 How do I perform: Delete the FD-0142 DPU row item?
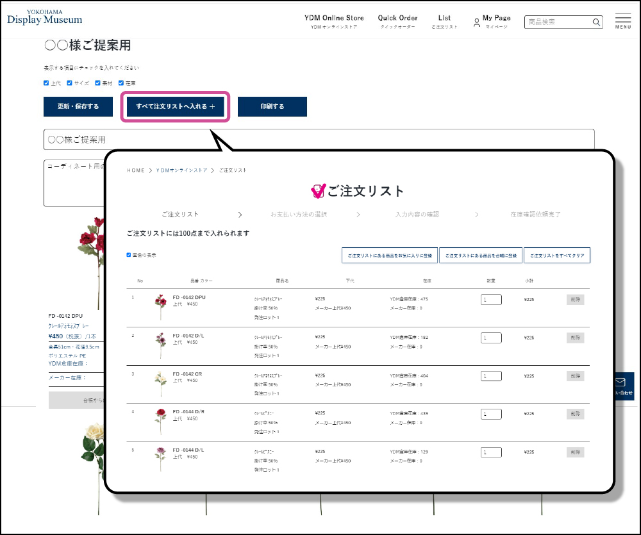pos(575,299)
